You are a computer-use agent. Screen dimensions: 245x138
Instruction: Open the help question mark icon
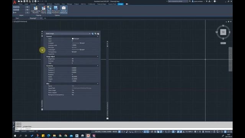tap(215, 1)
